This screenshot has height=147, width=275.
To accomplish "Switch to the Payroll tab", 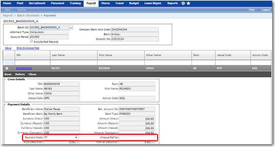I will click(91, 3).
